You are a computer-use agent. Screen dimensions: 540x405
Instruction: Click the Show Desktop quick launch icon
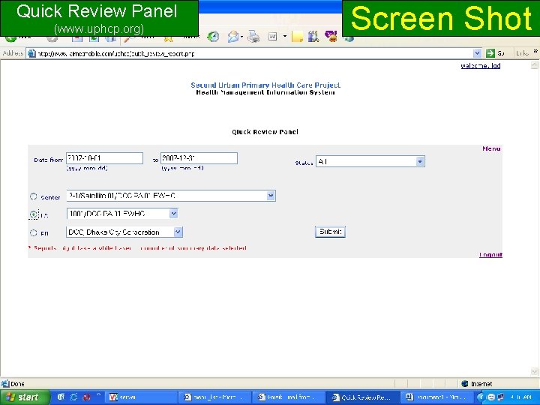pyautogui.click(x=61, y=397)
